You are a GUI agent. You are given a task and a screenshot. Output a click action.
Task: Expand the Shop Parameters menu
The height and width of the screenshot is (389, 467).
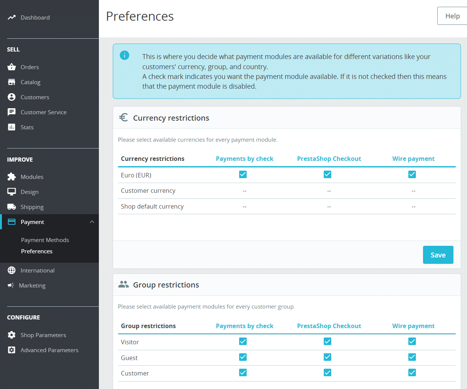point(43,335)
